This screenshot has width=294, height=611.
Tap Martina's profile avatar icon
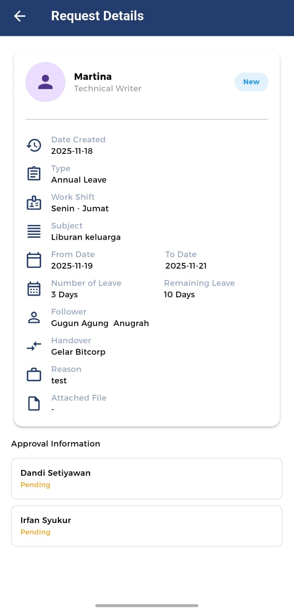point(45,82)
